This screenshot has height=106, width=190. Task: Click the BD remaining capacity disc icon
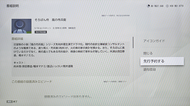[148, 6]
